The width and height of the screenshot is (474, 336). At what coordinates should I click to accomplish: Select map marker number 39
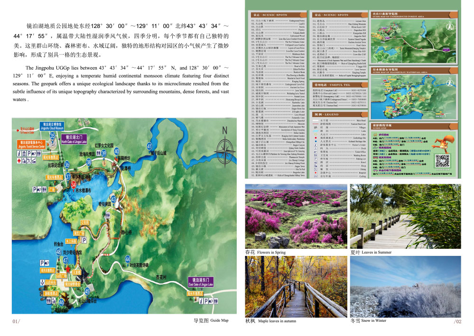click(x=104, y=153)
